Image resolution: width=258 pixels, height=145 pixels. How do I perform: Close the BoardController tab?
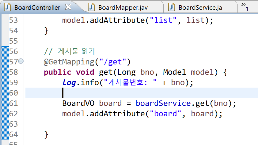(x=68, y=7)
